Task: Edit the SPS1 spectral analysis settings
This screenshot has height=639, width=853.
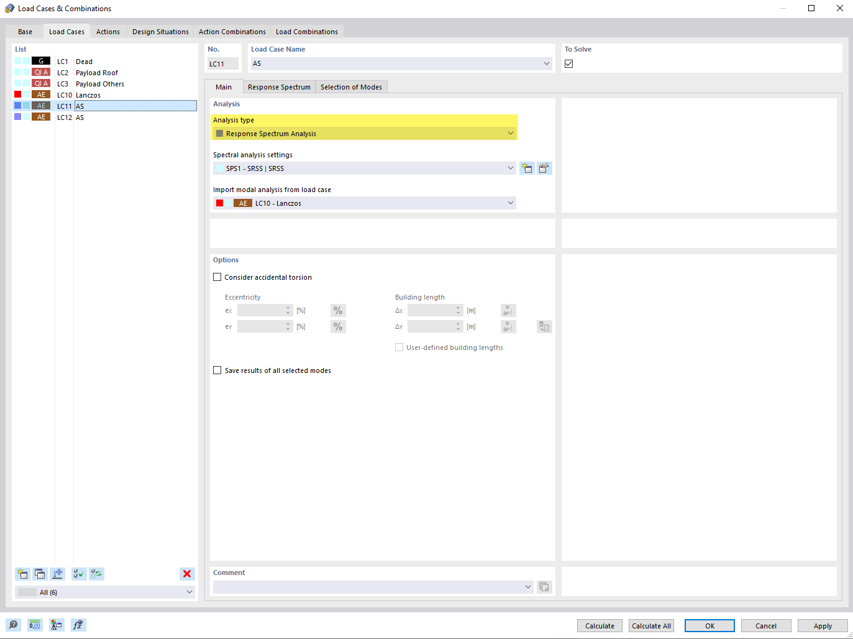Action: (x=544, y=168)
